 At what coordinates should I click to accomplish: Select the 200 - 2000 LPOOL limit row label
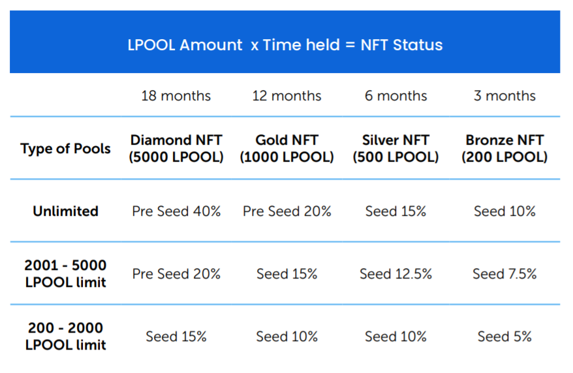tap(65, 336)
